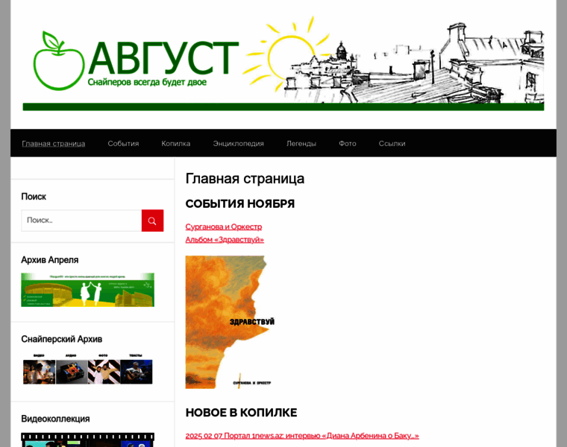Viewport: 567px width, 447px height.
Task: Click the Видеоколлекция filmstrip banner
Action: (x=87, y=440)
